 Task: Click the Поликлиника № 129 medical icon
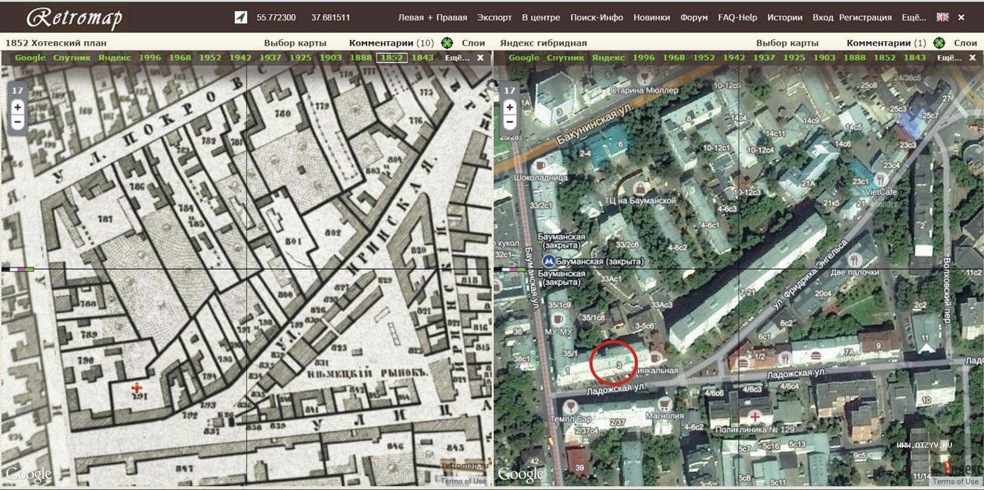[x=755, y=417]
